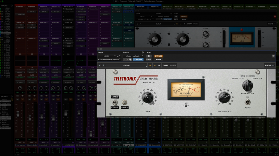Click the volume fader on the 7 klp gtr.om track
Screen dimensions: 279x156
[18, 114]
